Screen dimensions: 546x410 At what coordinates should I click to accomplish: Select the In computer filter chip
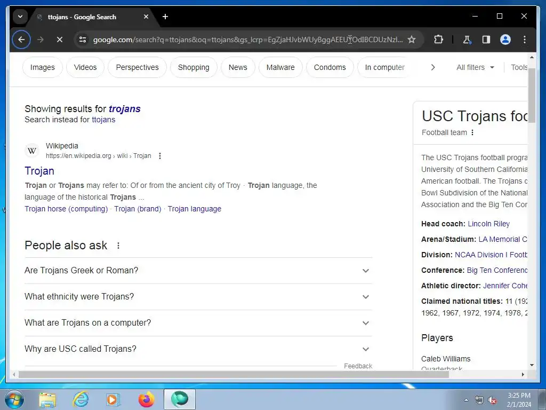pyautogui.click(x=385, y=67)
